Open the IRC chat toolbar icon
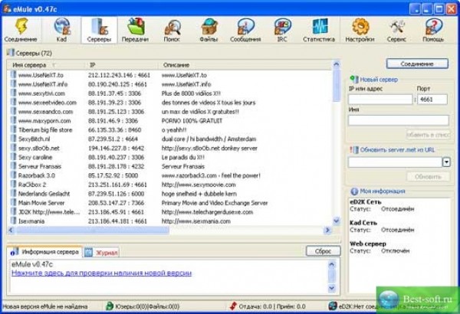 (284, 30)
